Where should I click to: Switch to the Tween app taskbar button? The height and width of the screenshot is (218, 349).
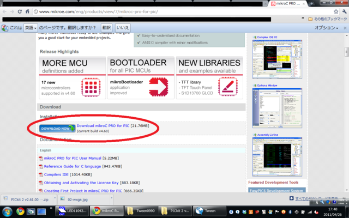[x=210, y=211]
